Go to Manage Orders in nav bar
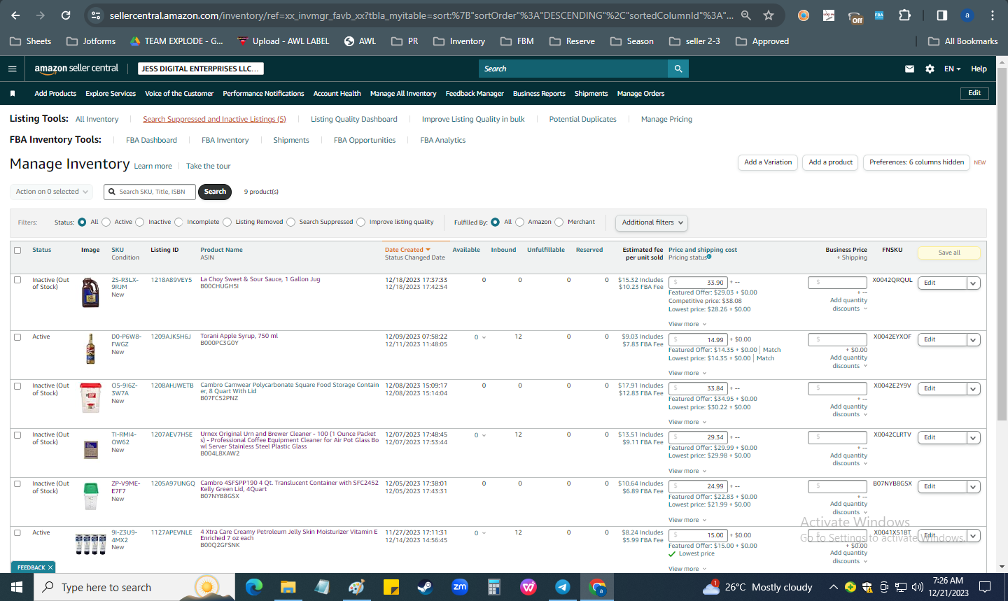Image resolution: width=1008 pixels, height=601 pixels. pyautogui.click(x=640, y=93)
